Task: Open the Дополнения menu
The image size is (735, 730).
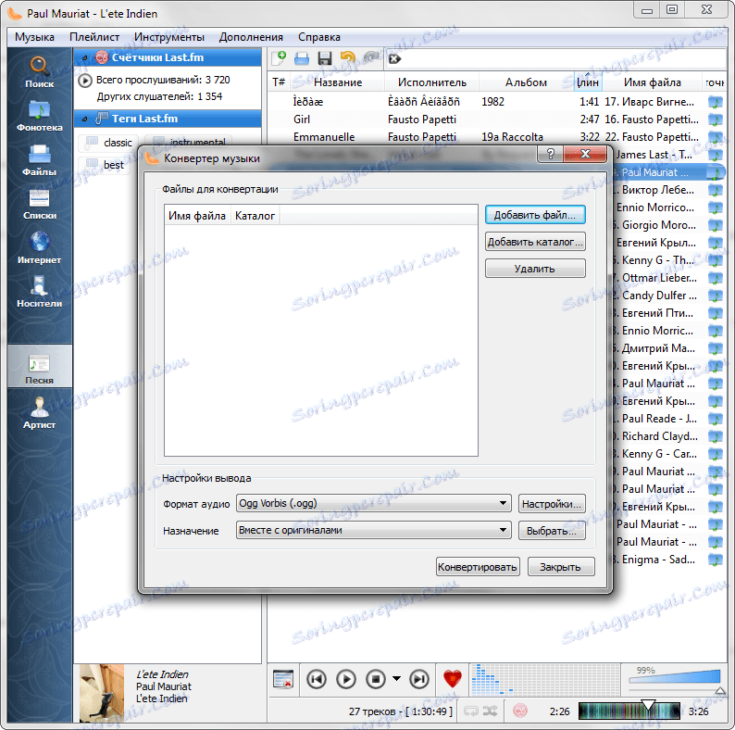Action: (251, 37)
